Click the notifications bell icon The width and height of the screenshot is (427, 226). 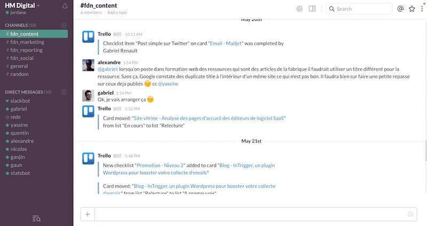pos(65,6)
